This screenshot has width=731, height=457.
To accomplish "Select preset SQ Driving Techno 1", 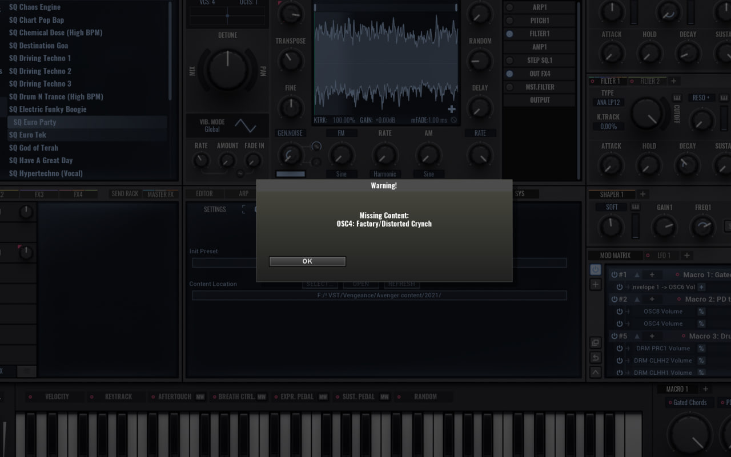I will 40,58.
